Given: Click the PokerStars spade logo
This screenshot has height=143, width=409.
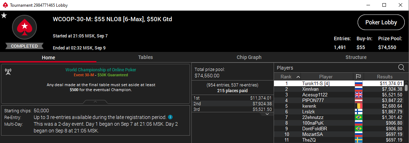Looking at the screenshot, I should coord(24,27).
